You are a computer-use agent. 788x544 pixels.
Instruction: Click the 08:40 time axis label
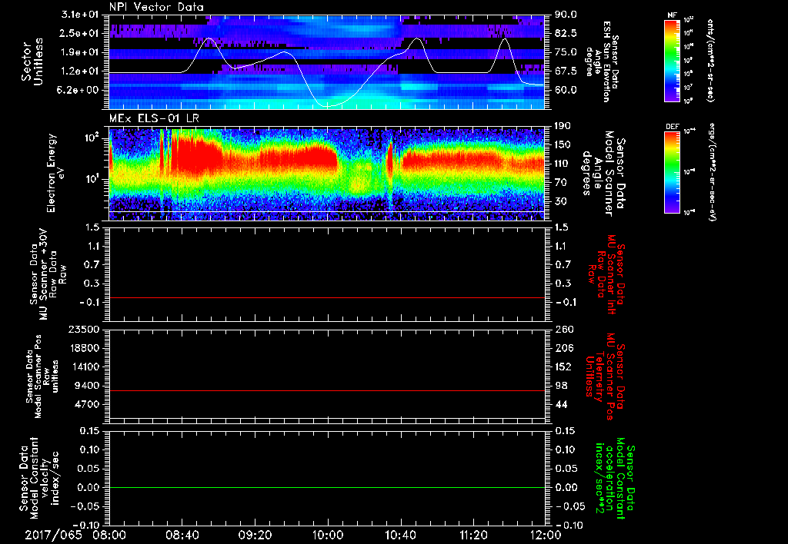(182, 533)
